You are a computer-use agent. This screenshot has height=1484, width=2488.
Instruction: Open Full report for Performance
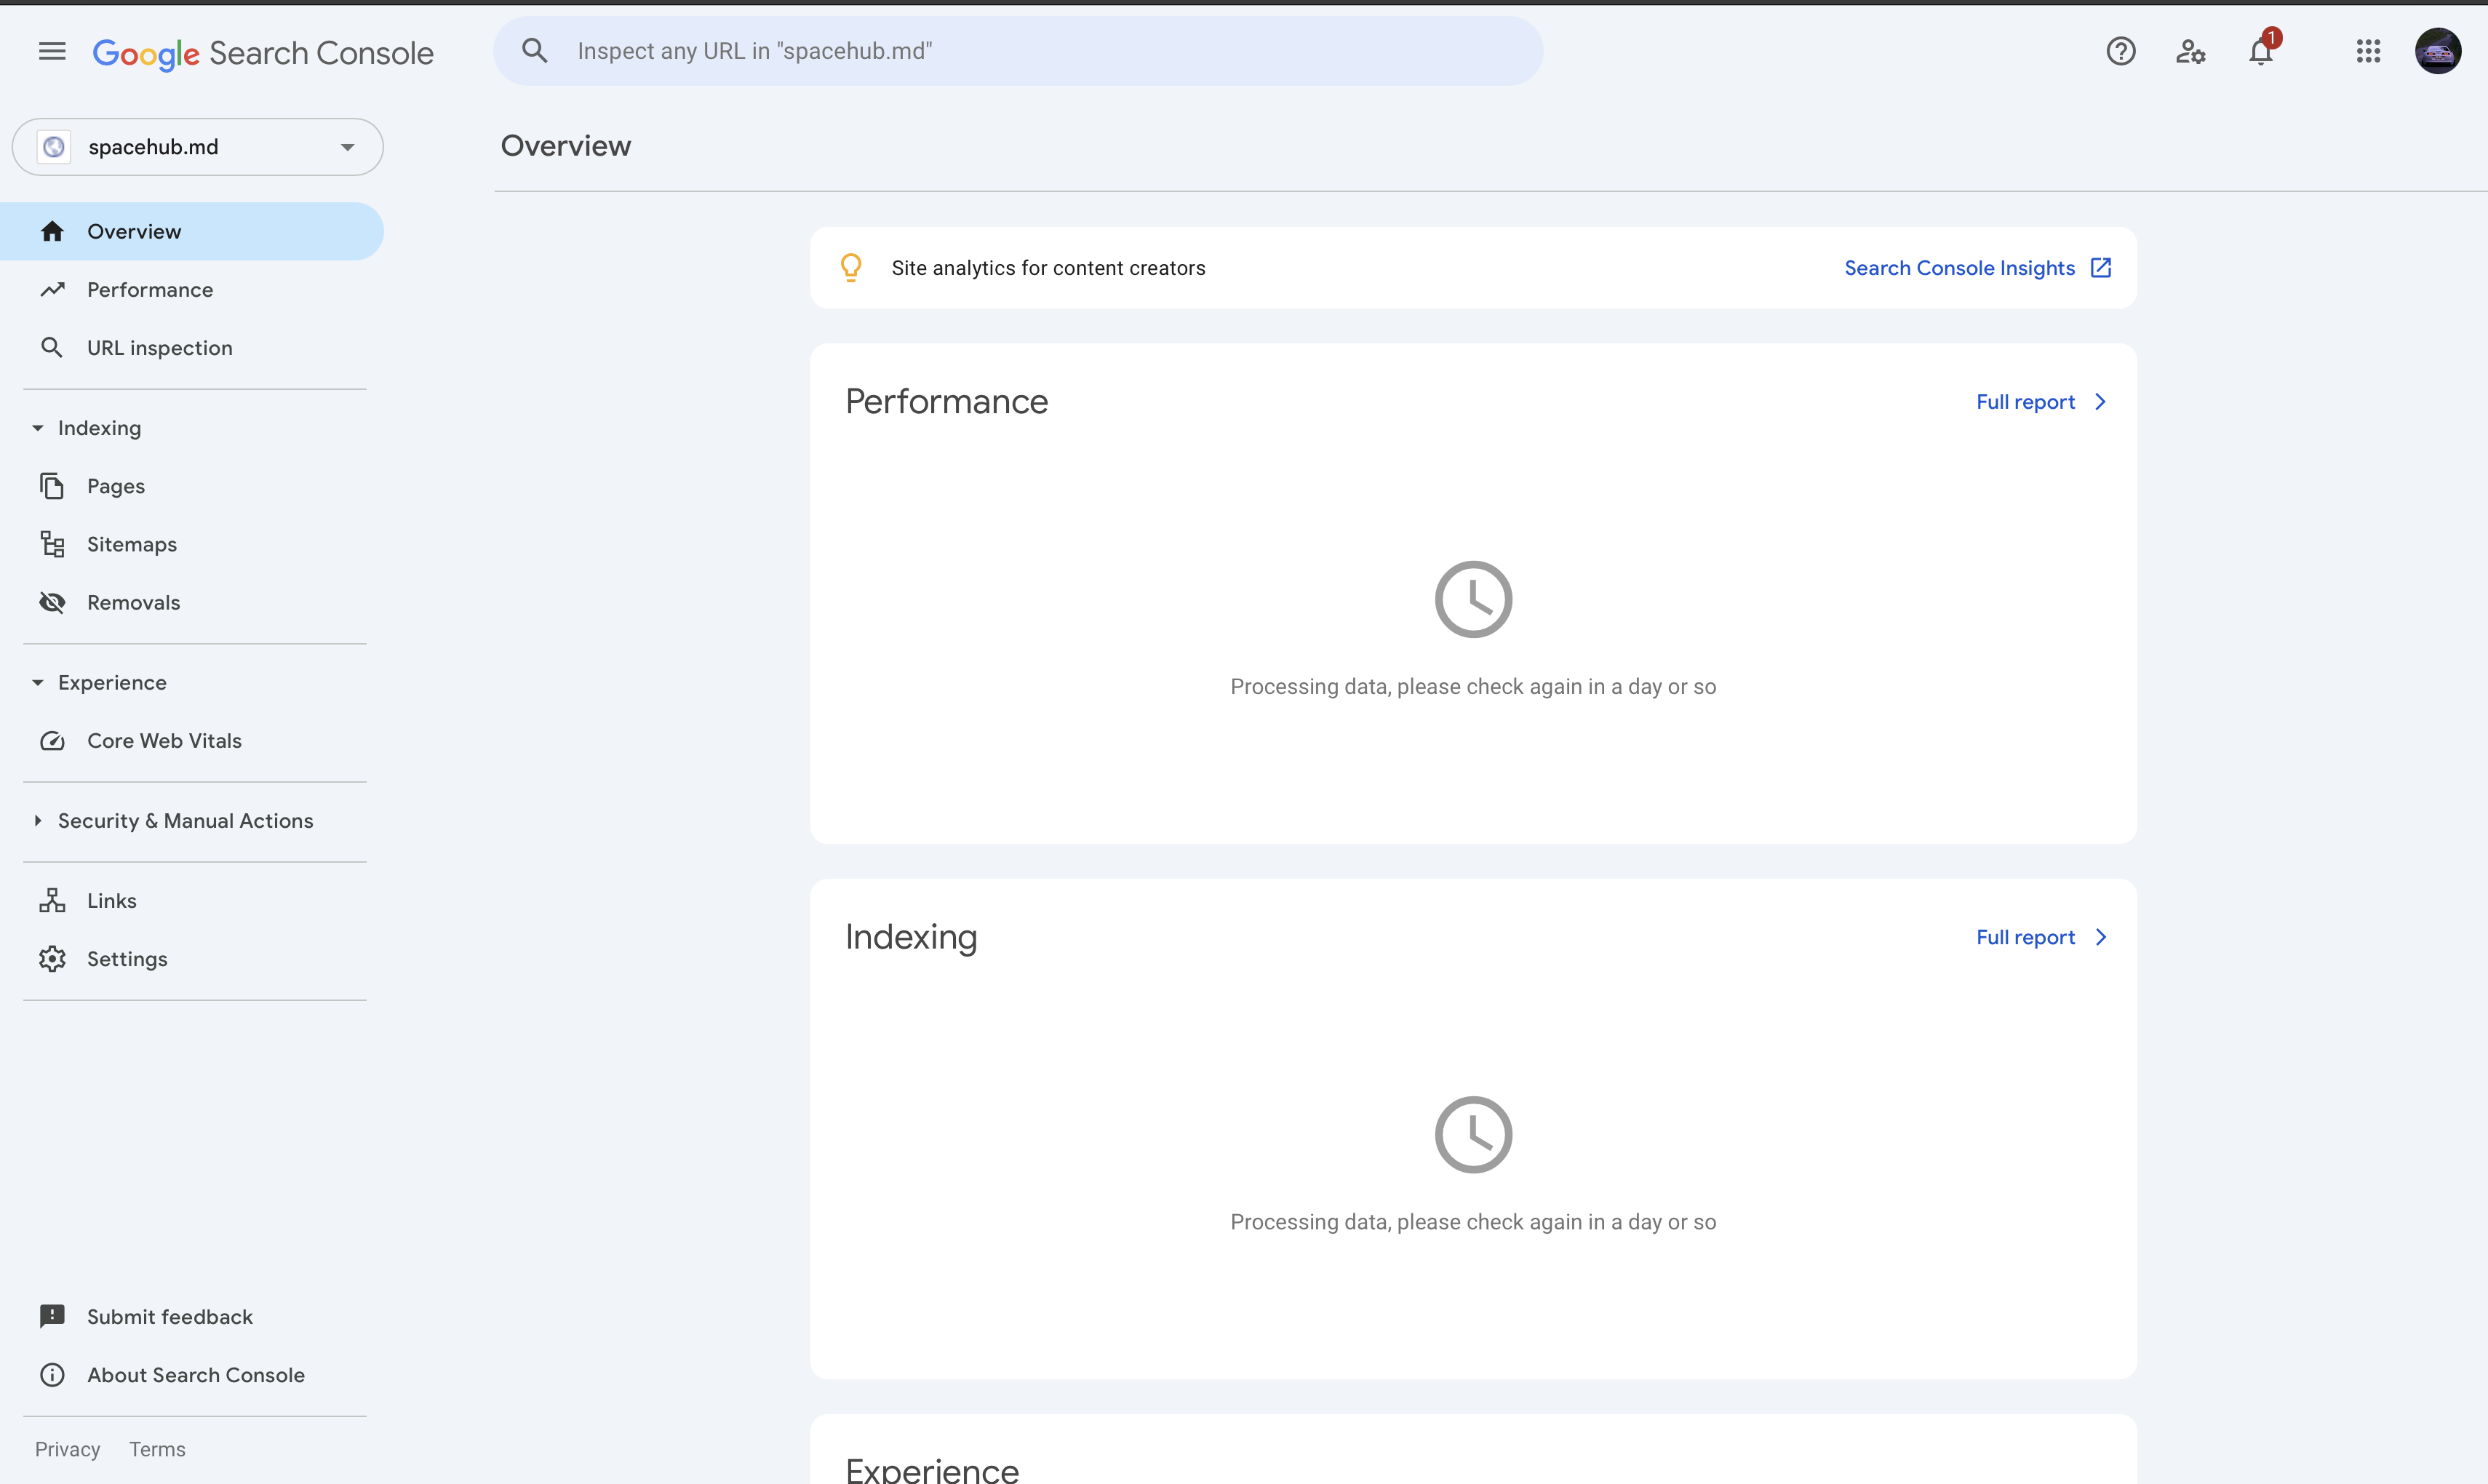tap(2025, 402)
